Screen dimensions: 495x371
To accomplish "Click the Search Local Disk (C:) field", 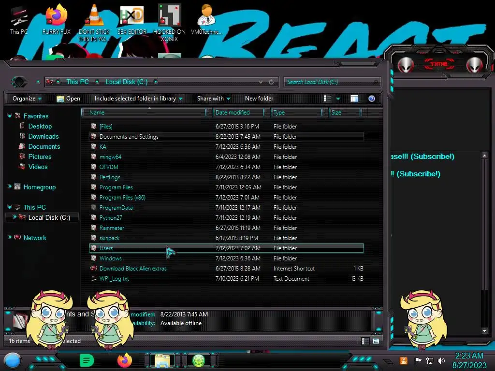I will 333,82.
